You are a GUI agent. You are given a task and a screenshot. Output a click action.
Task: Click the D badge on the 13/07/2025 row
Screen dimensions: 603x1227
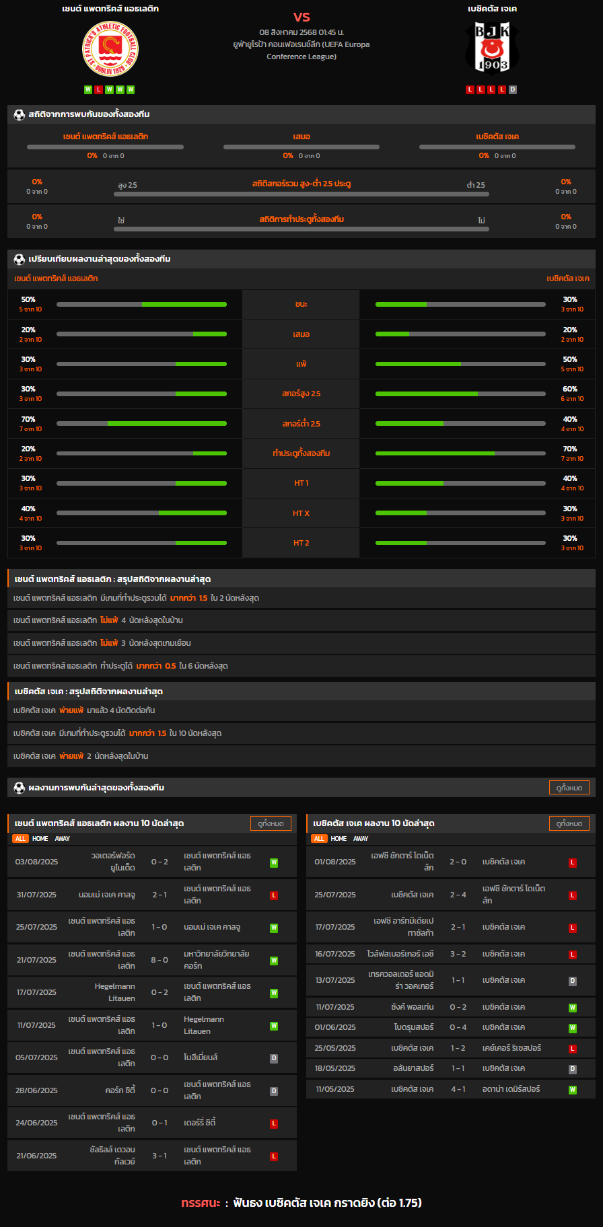point(573,981)
